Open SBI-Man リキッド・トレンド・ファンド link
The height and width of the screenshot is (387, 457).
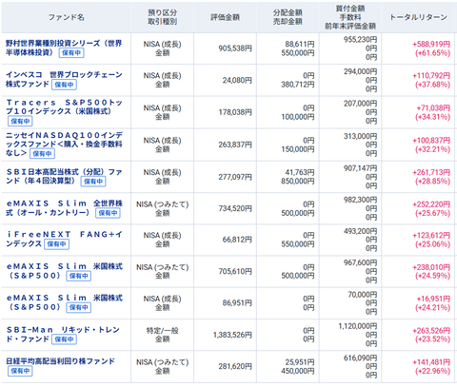pyautogui.click(x=63, y=334)
